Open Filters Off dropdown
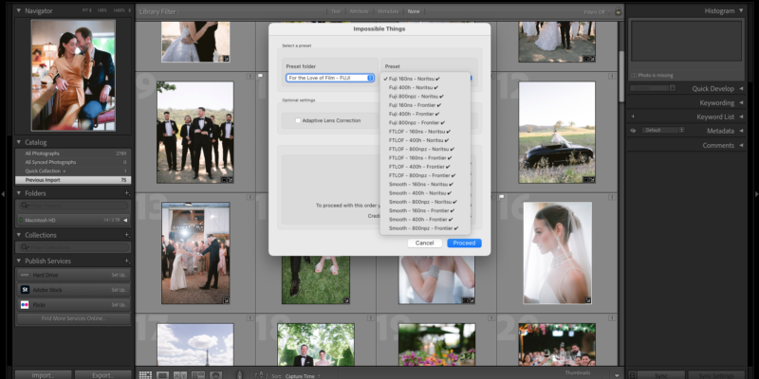The width and height of the screenshot is (759, 379). pyautogui.click(x=597, y=11)
